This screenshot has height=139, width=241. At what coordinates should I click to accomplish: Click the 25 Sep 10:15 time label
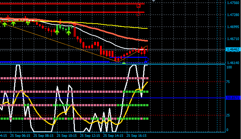click(x=67, y=136)
